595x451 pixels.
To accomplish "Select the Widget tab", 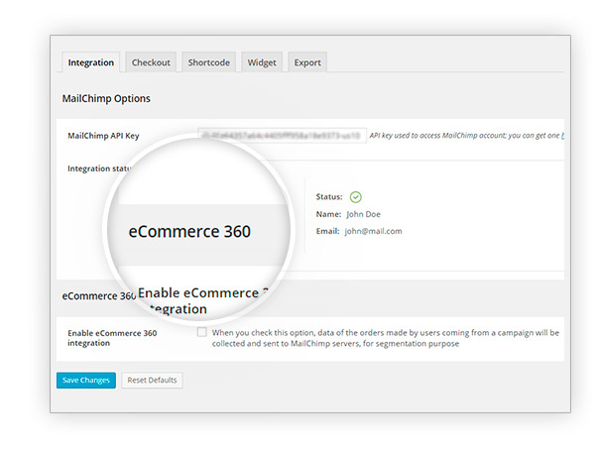I will [x=262, y=62].
